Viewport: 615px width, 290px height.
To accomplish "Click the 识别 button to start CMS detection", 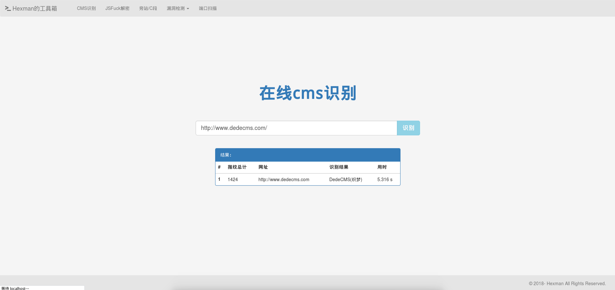I will click(408, 128).
